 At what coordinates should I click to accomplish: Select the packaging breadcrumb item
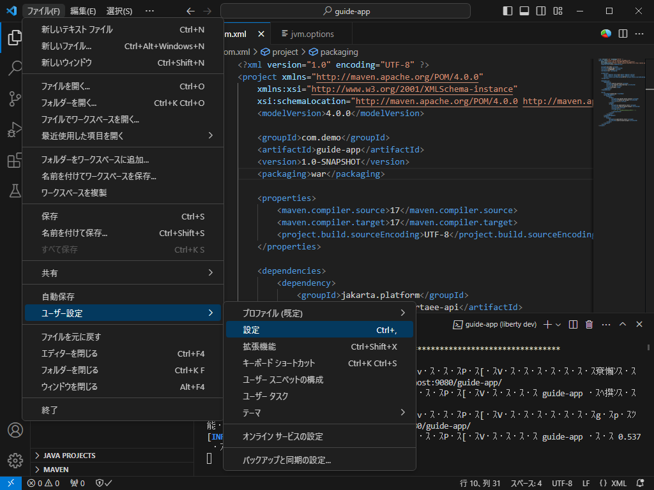(338, 52)
